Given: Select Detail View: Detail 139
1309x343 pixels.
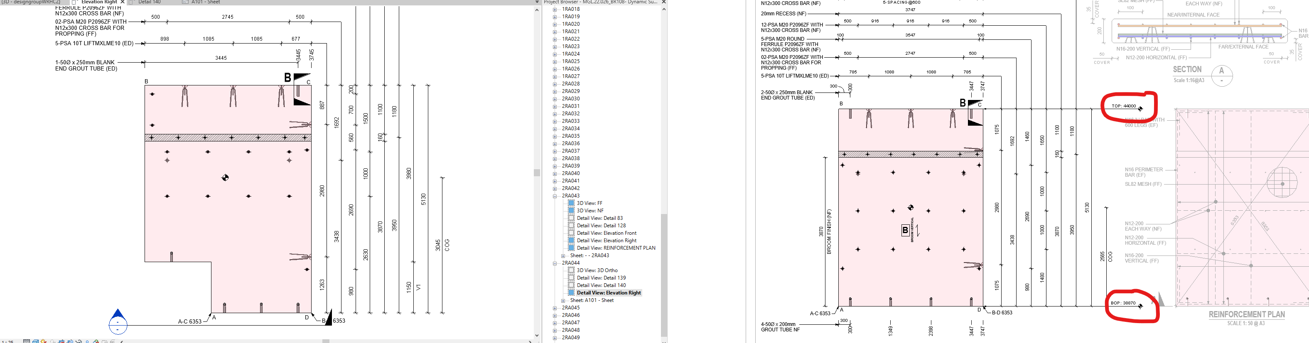Looking at the screenshot, I should pyautogui.click(x=601, y=278).
